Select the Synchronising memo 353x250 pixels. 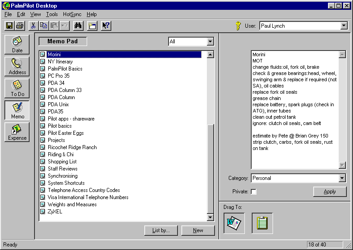(x=63, y=176)
